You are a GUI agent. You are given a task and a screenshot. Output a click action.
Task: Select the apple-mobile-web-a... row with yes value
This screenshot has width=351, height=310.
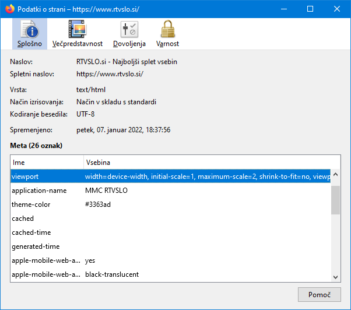click(x=171, y=260)
